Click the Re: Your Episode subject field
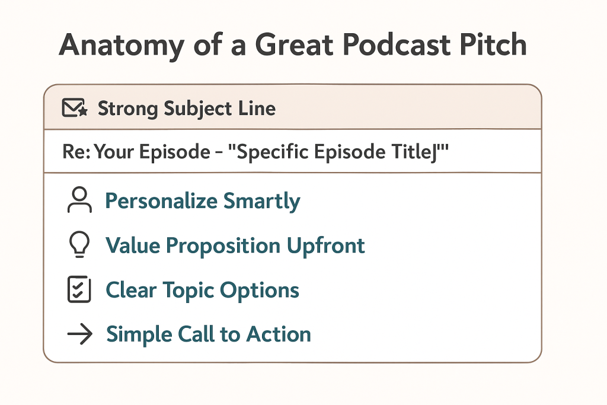607x405 pixels. coord(293,151)
